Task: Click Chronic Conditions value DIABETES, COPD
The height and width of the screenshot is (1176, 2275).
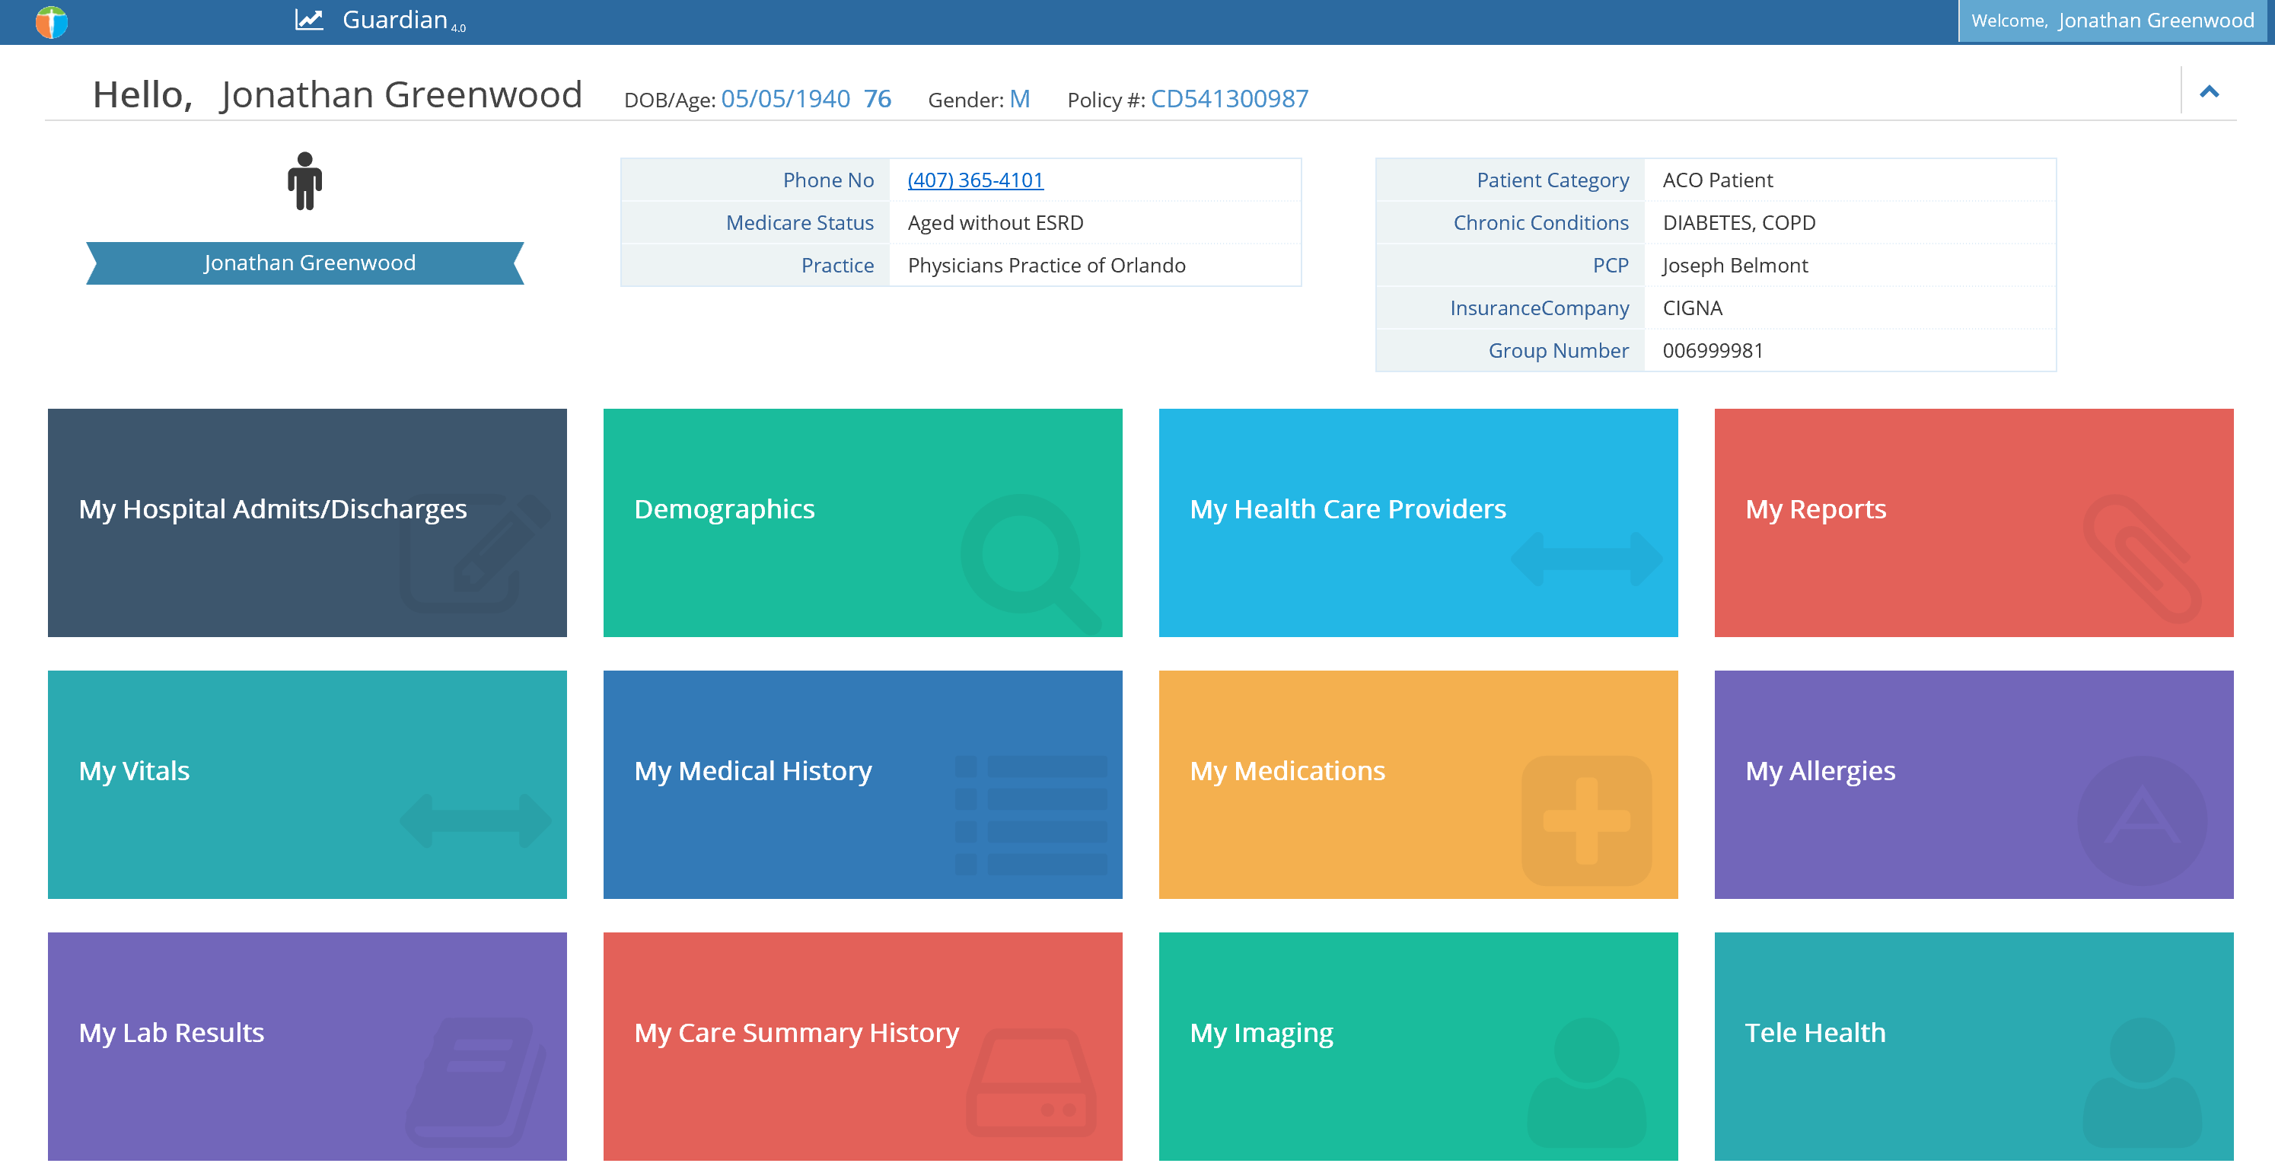Action: (x=1738, y=222)
